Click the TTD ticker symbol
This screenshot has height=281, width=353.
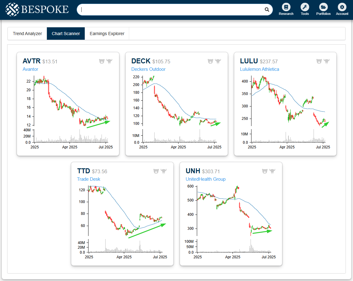(84, 171)
